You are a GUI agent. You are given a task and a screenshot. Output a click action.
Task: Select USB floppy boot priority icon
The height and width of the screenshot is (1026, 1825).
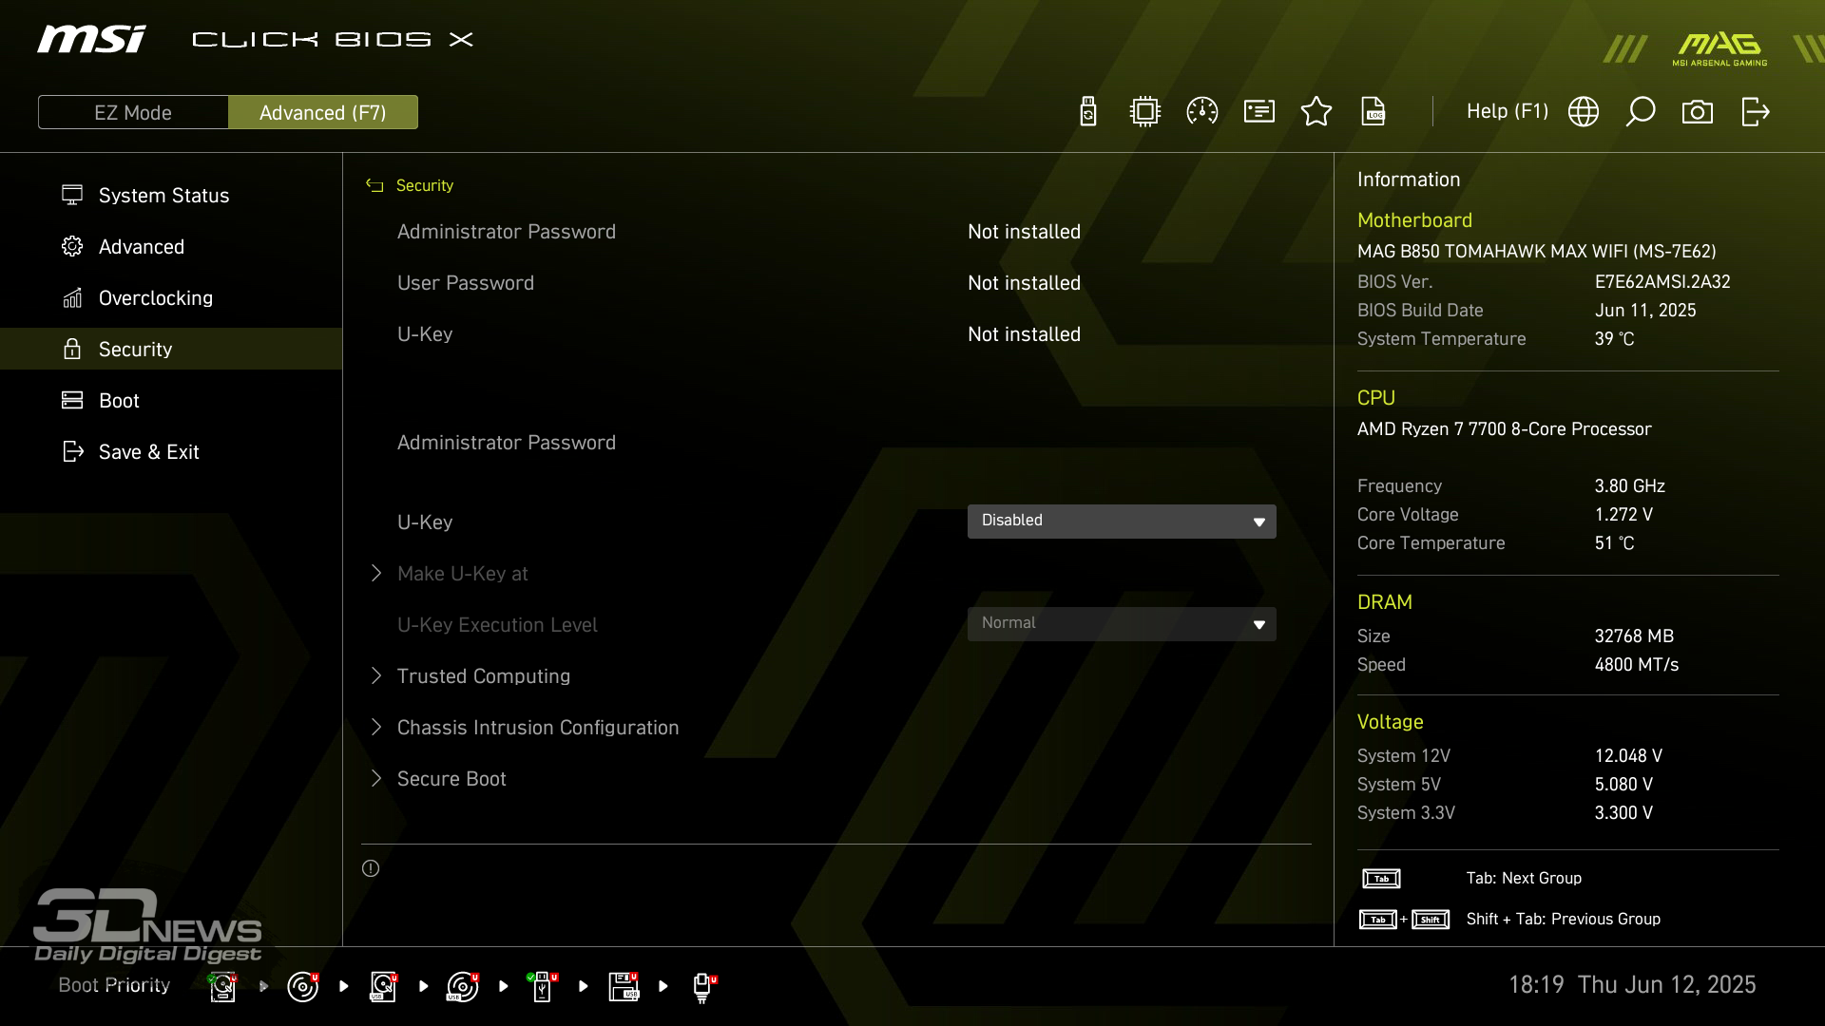tap(624, 987)
